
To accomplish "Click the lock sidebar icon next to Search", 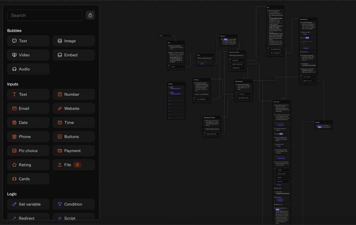I will 90,15.
